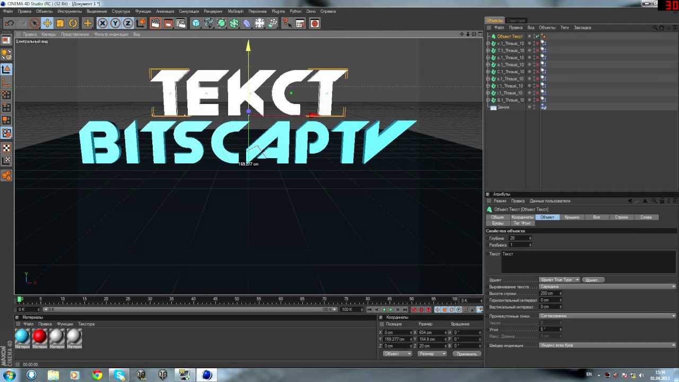
Task: Select the red material swatch
Action: (40, 336)
